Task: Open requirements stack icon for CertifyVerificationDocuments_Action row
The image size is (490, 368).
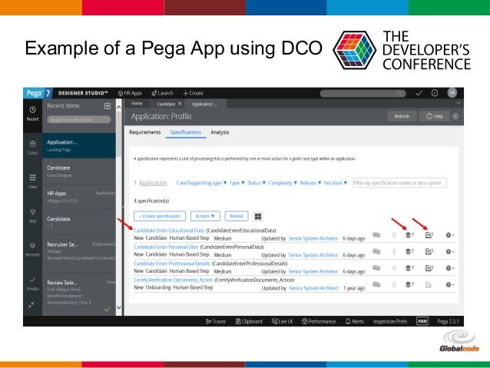Action: (409, 284)
